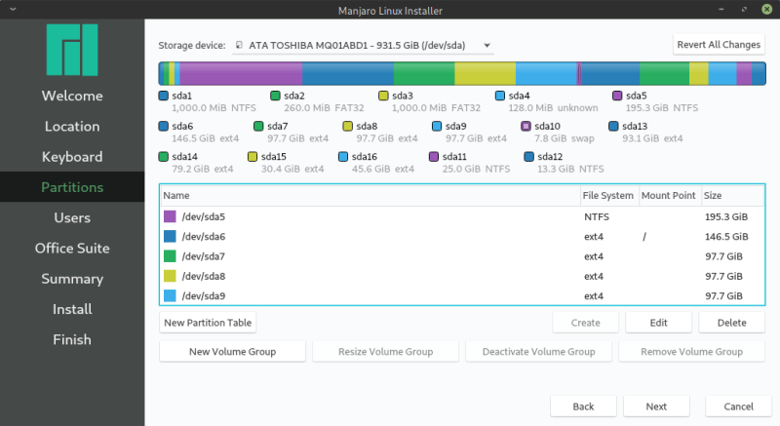Click New Volume Group button

tap(232, 352)
